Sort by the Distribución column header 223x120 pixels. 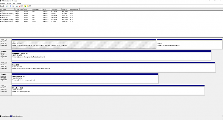click(x=19, y=9)
